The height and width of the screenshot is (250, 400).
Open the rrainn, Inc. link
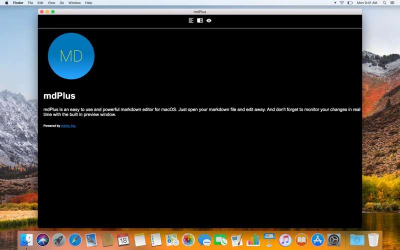point(68,126)
